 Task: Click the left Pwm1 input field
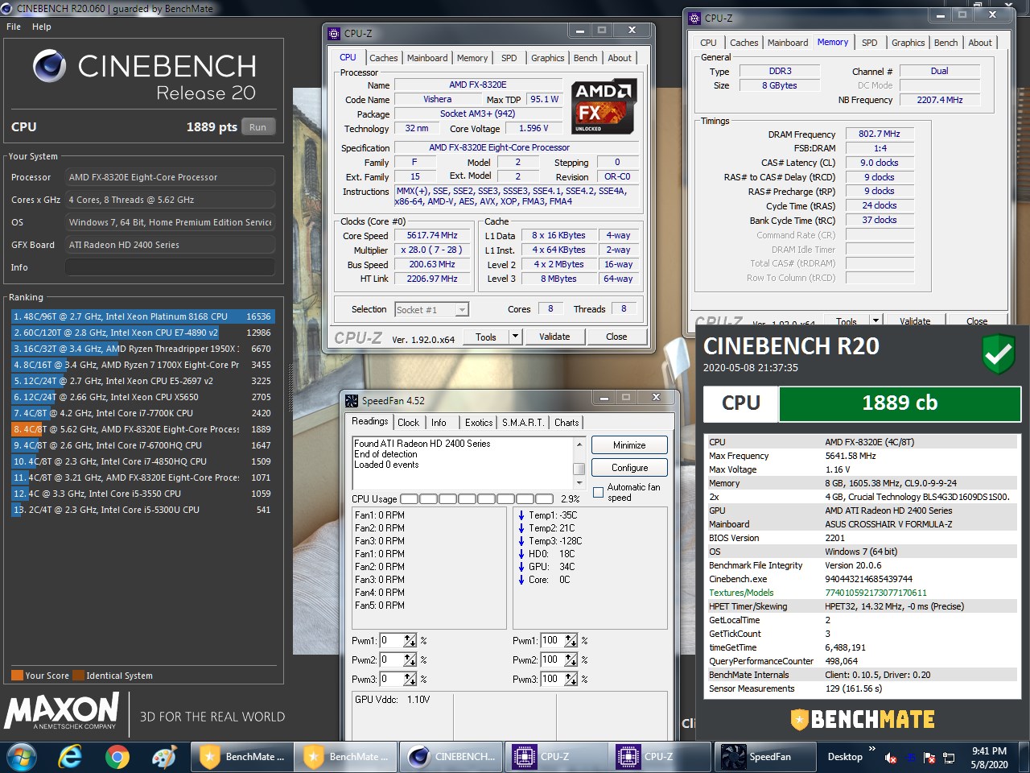[391, 640]
